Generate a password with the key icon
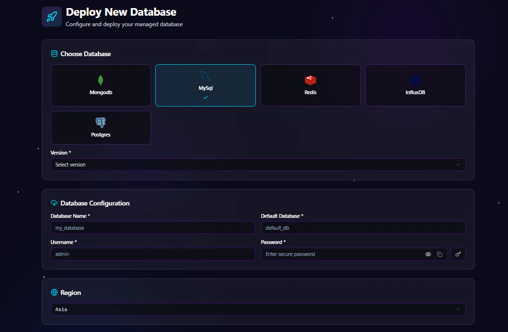The image size is (508, 332). [x=458, y=254]
